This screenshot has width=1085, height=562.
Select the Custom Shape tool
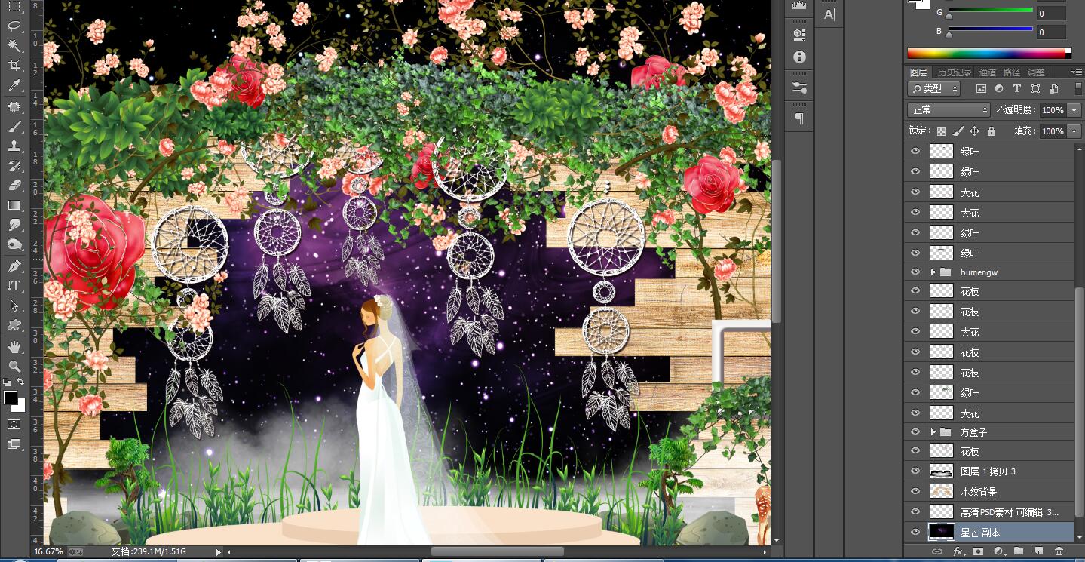pyautogui.click(x=14, y=325)
